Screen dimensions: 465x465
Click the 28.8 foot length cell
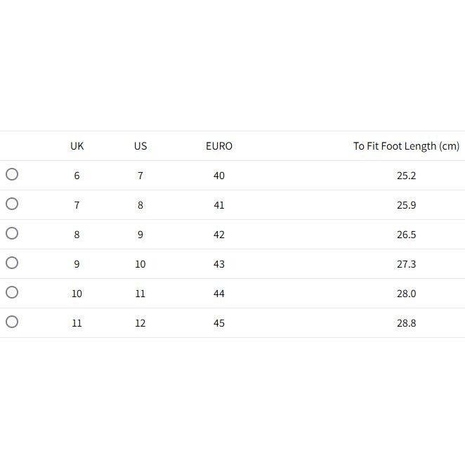[x=406, y=323]
